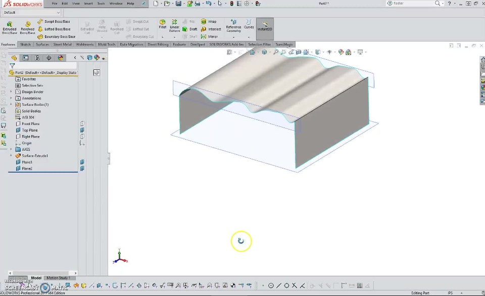Create a new document
Image resolution: width=485 pixels, height=296 pixels.
coord(156,4)
